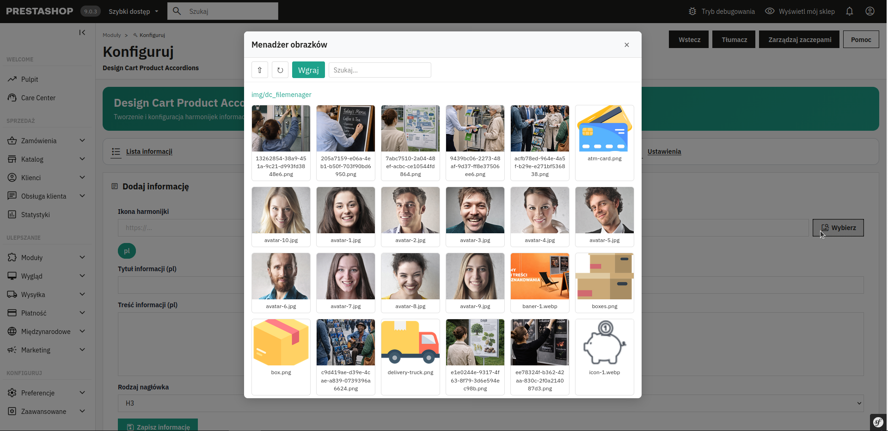Collapse the left sidebar menu

tap(82, 32)
